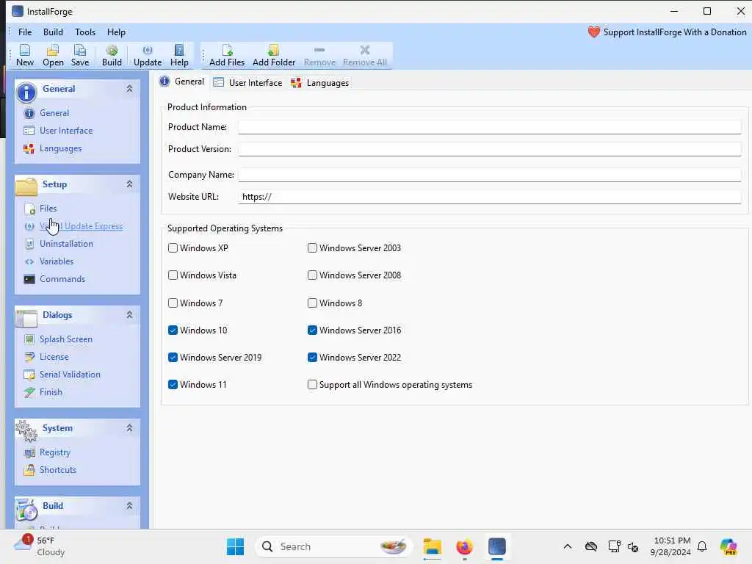Click the Remove toolbar button
The height and width of the screenshot is (564, 752).
click(319, 55)
